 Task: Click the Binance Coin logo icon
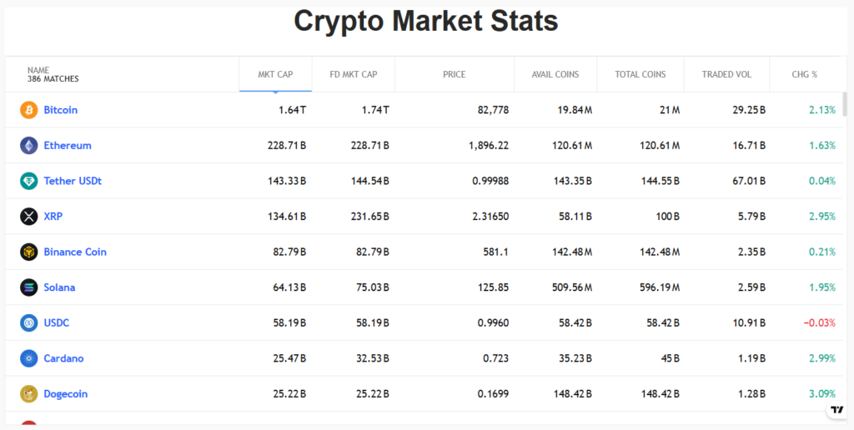click(29, 252)
